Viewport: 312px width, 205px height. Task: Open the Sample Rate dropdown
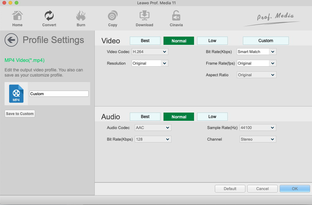pos(258,128)
